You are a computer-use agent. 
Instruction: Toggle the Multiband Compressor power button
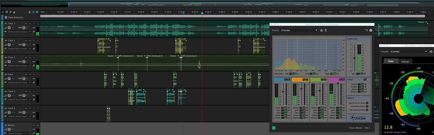pyautogui.click(x=274, y=128)
